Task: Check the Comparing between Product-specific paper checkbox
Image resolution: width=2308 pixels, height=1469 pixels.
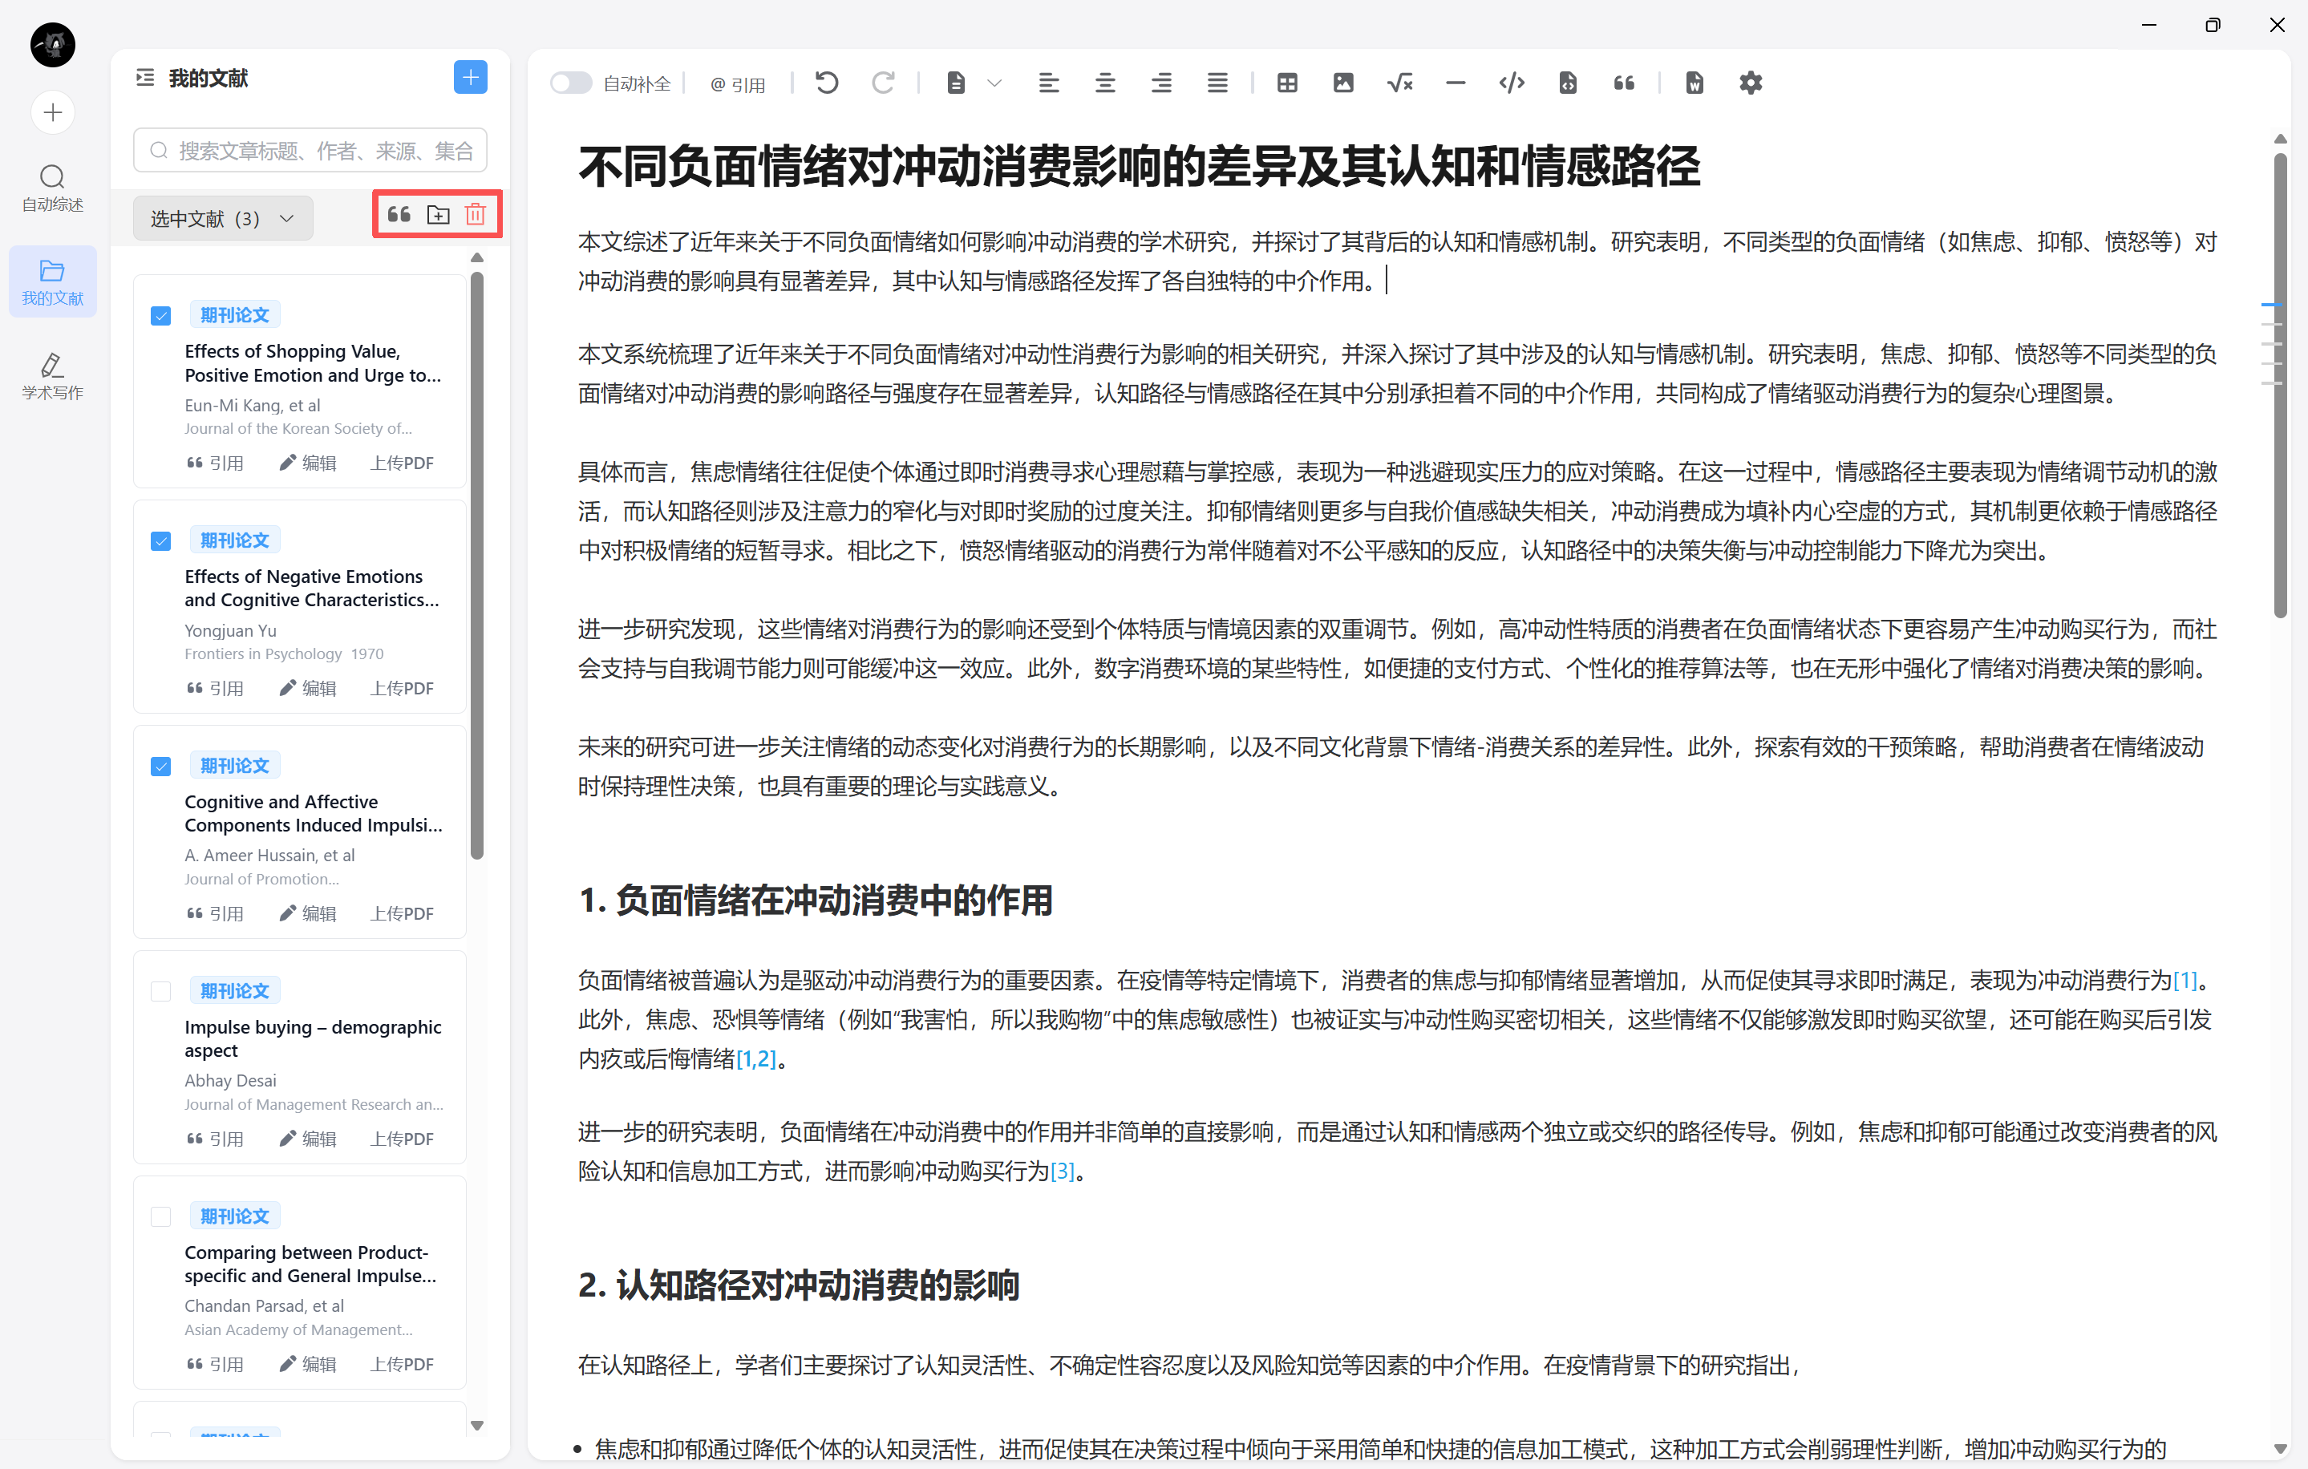Action: click(161, 1216)
